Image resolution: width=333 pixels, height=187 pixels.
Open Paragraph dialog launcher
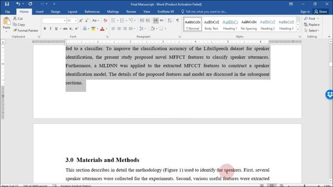pos(180,37)
